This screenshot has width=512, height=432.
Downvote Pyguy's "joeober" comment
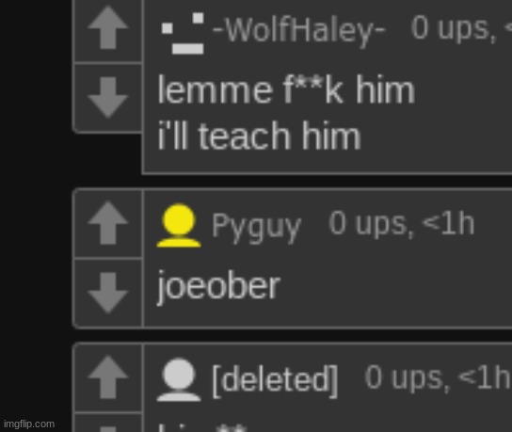tap(108, 293)
